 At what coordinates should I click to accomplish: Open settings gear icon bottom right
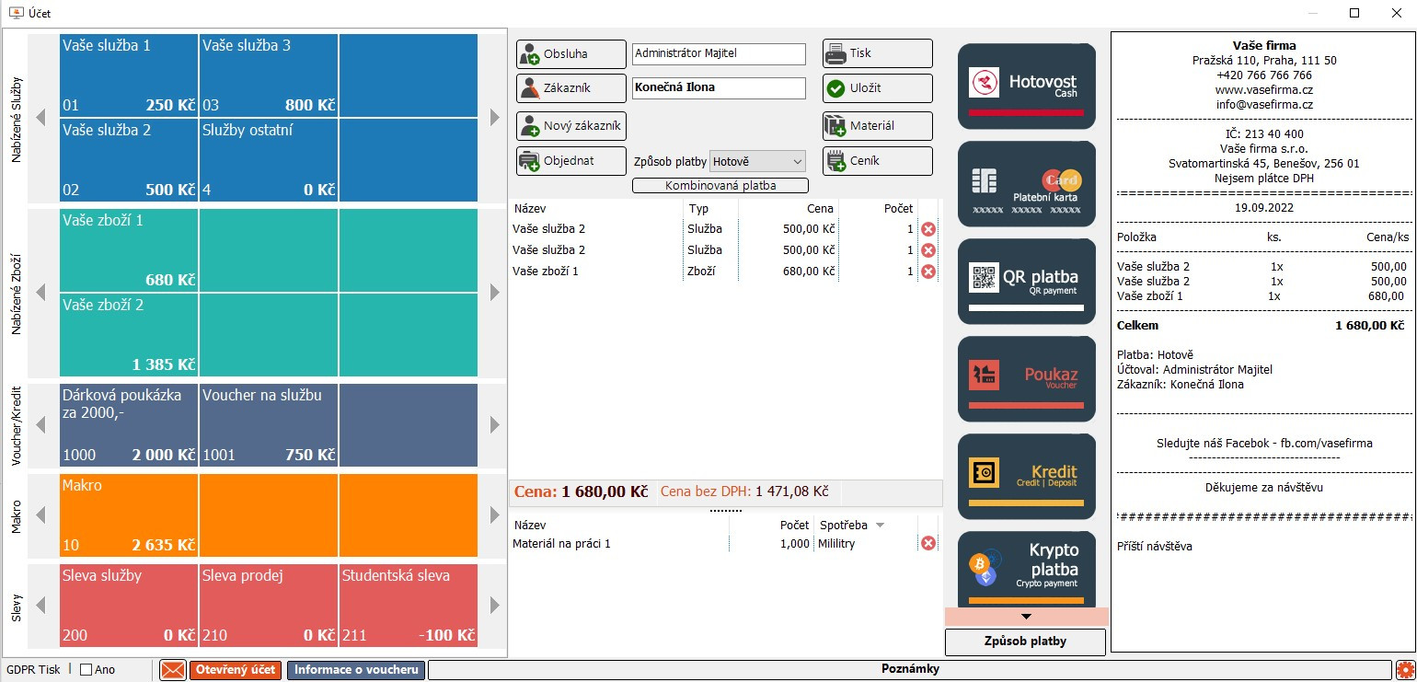[x=1405, y=670]
